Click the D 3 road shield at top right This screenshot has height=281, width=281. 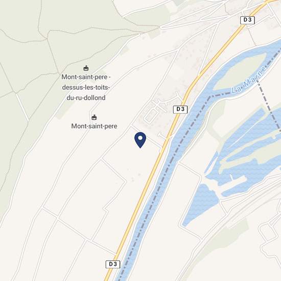pyautogui.click(x=247, y=20)
